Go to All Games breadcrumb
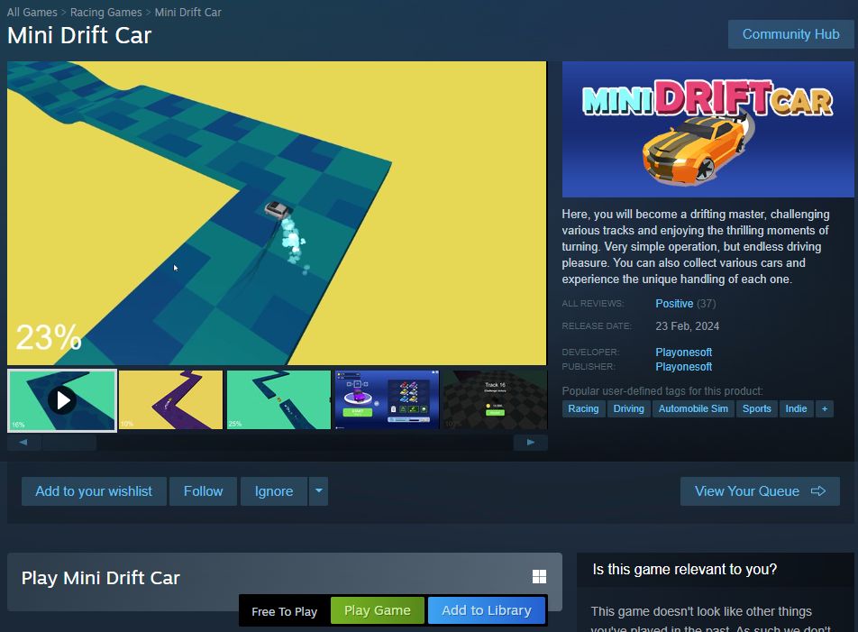The width and height of the screenshot is (858, 632). [x=32, y=12]
